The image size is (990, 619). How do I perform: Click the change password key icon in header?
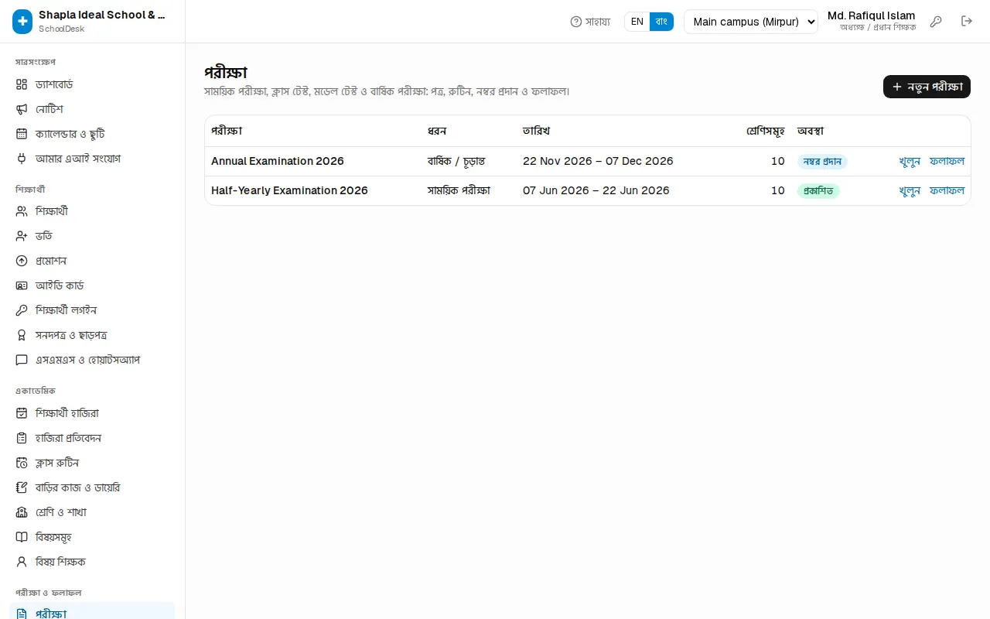(x=936, y=22)
